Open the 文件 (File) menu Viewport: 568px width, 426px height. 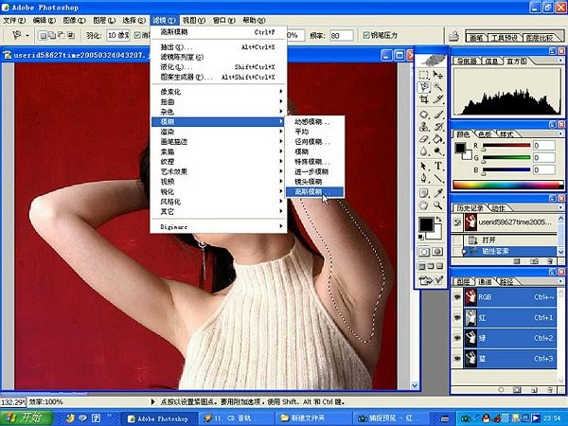click(14, 20)
